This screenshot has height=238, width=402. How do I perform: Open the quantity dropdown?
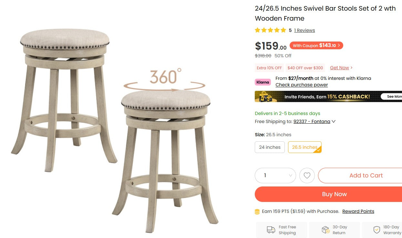coord(275,175)
